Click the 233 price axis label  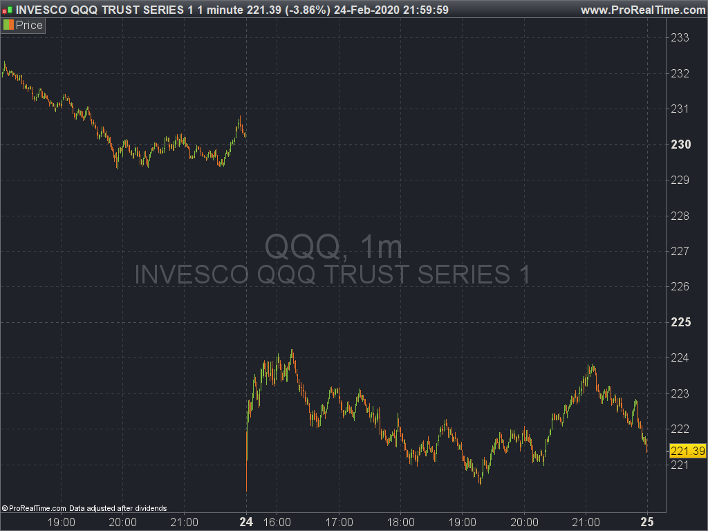[680, 37]
